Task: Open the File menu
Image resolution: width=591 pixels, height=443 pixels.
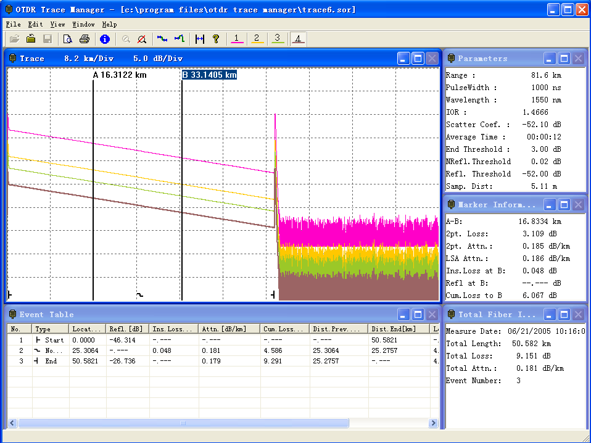Action: coord(13,24)
